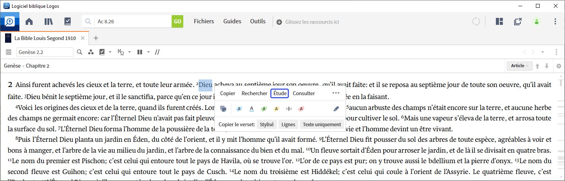The height and width of the screenshot is (181, 565).
Task: Choose Rechercher in the selection popup
Action: (x=254, y=93)
